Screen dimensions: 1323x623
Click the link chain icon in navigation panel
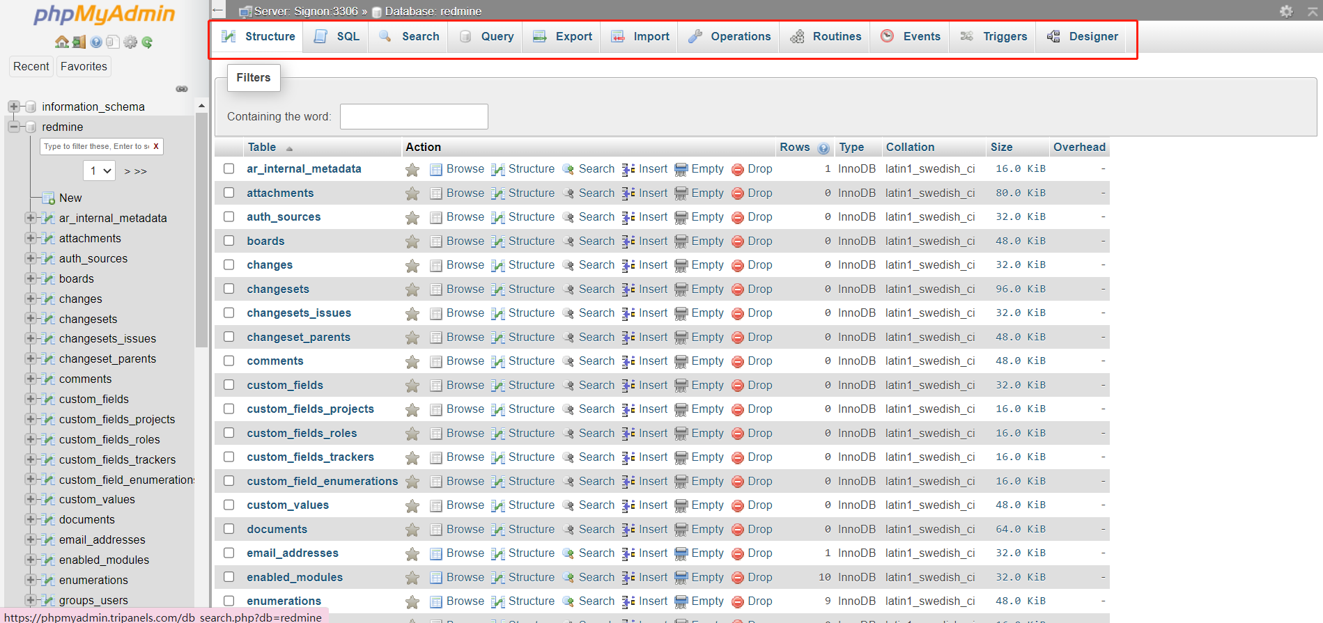182,89
